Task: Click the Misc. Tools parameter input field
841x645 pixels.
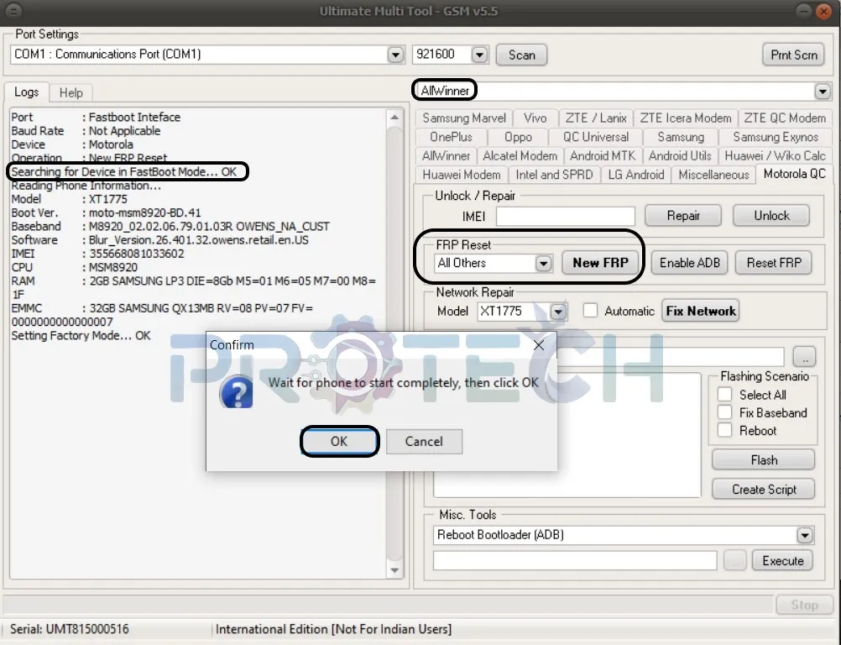Action: point(574,561)
